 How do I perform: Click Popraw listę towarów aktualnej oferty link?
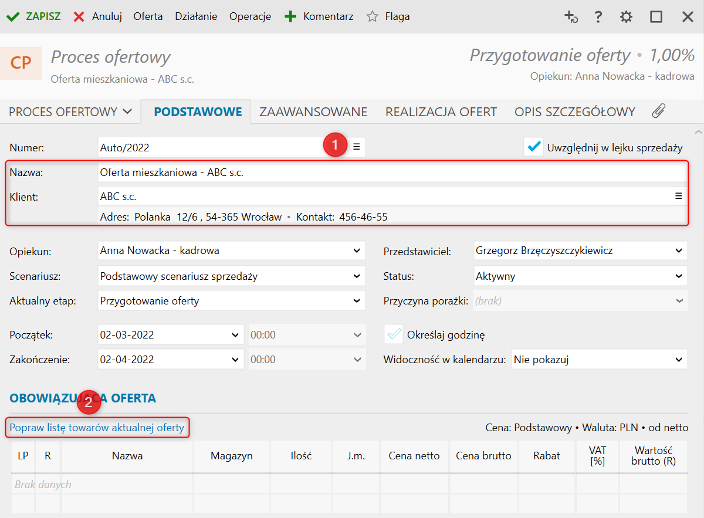point(97,428)
